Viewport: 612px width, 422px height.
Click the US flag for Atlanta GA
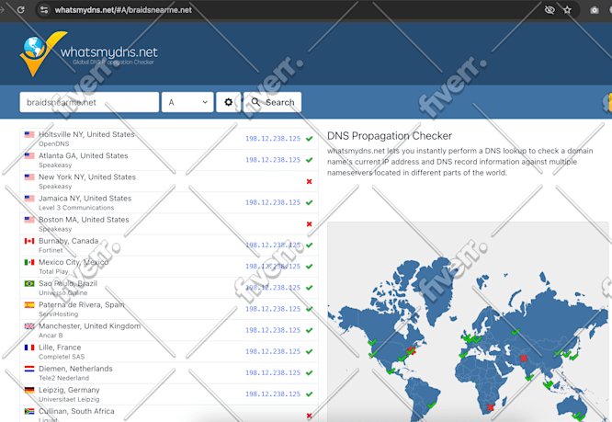(29, 155)
